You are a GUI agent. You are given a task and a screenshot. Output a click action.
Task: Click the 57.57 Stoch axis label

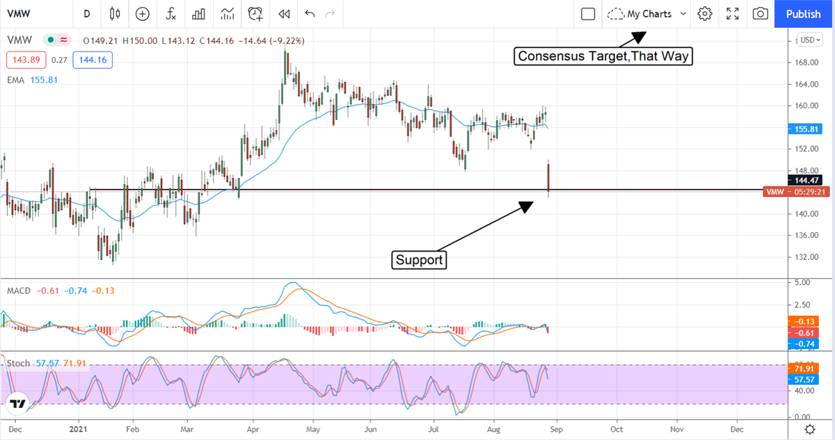point(803,380)
